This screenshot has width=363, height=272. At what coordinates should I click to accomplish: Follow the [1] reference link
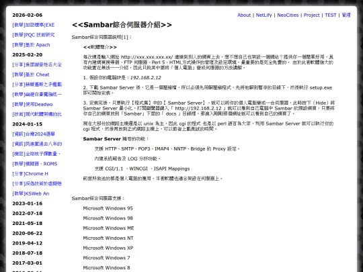[x=124, y=37]
